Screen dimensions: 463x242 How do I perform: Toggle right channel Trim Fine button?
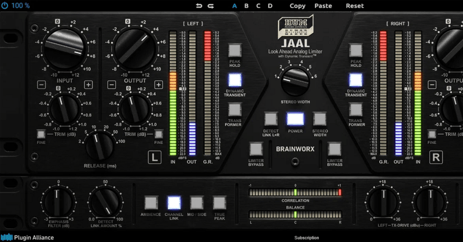click(x=432, y=135)
